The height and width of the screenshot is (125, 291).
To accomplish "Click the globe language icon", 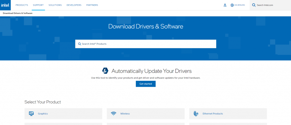I will coord(232,5).
